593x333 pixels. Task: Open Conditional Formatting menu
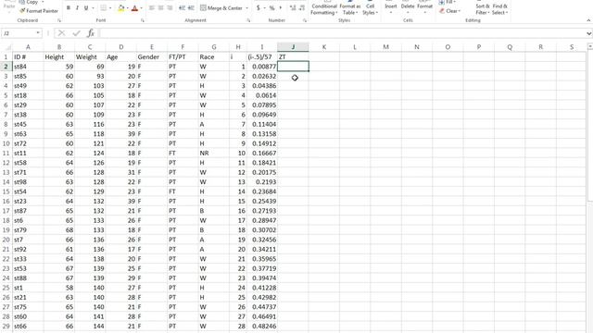click(324, 7)
